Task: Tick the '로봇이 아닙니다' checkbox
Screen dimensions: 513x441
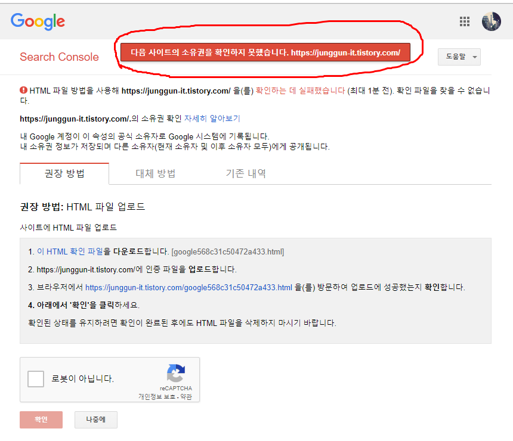Action: pyautogui.click(x=36, y=379)
